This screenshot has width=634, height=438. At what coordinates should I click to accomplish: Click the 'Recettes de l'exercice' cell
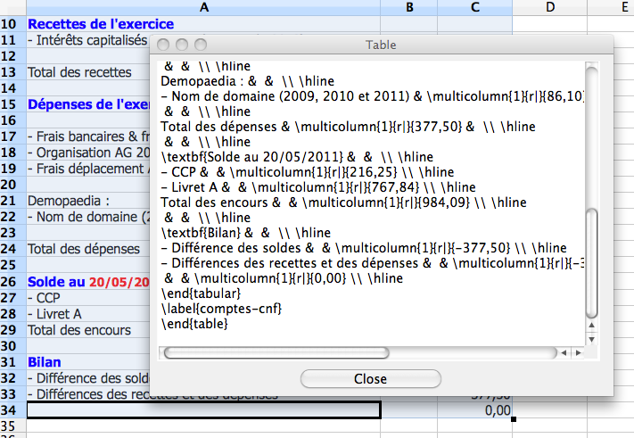(x=89, y=24)
